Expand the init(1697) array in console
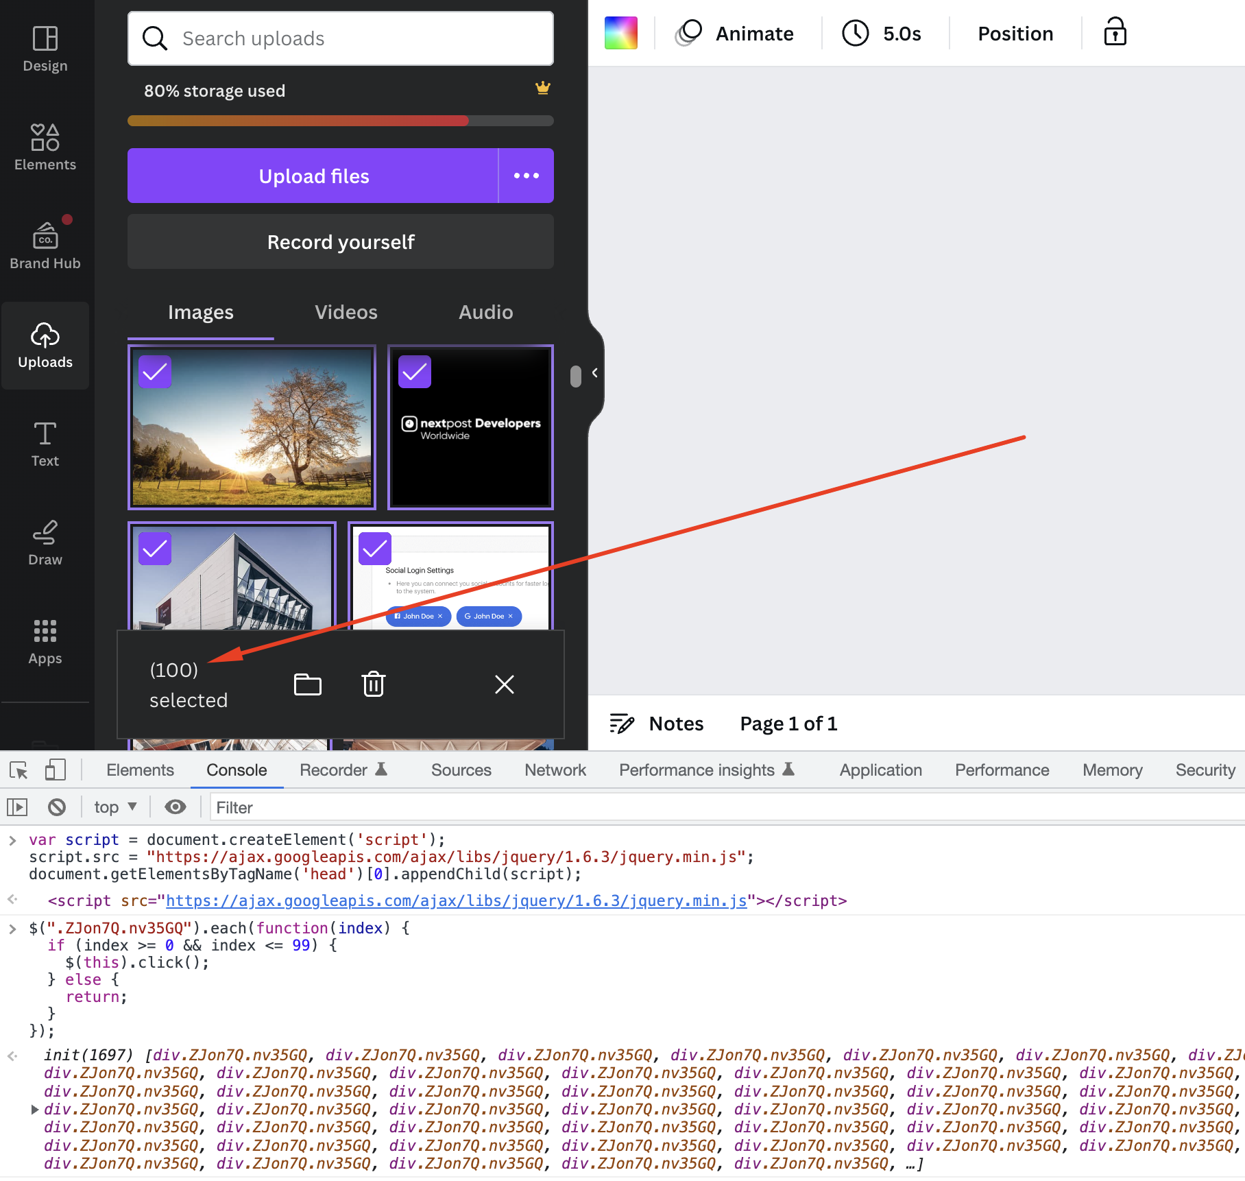Image resolution: width=1245 pixels, height=1181 pixels. [x=35, y=1109]
